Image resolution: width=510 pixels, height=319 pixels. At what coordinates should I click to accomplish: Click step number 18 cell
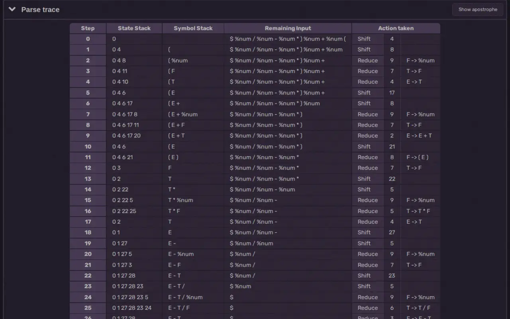click(88, 232)
